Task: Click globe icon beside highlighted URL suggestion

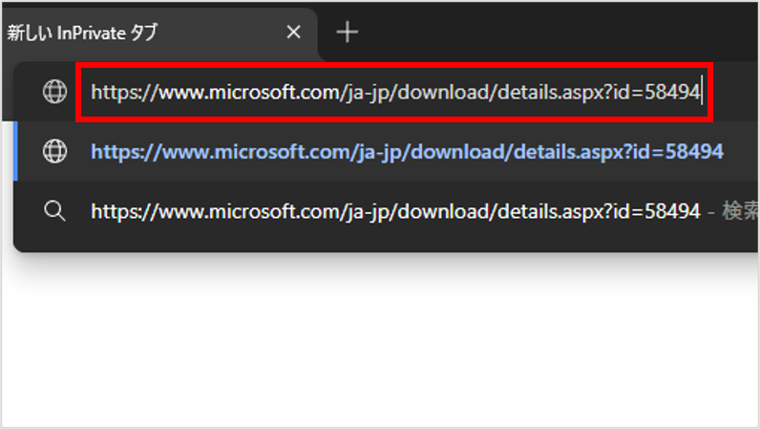Action: tap(55, 152)
